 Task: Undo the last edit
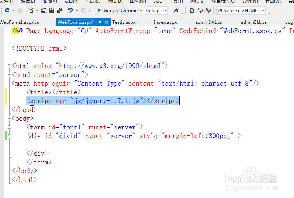tap(70, 10)
